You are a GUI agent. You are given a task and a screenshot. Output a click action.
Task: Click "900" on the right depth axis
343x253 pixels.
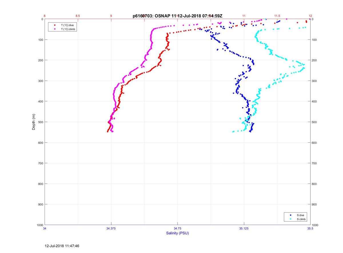(x=314, y=204)
